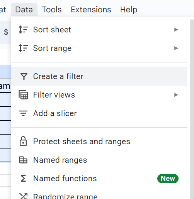
Task: Click the sigma icon for Named functions
Action: (23, 179)
